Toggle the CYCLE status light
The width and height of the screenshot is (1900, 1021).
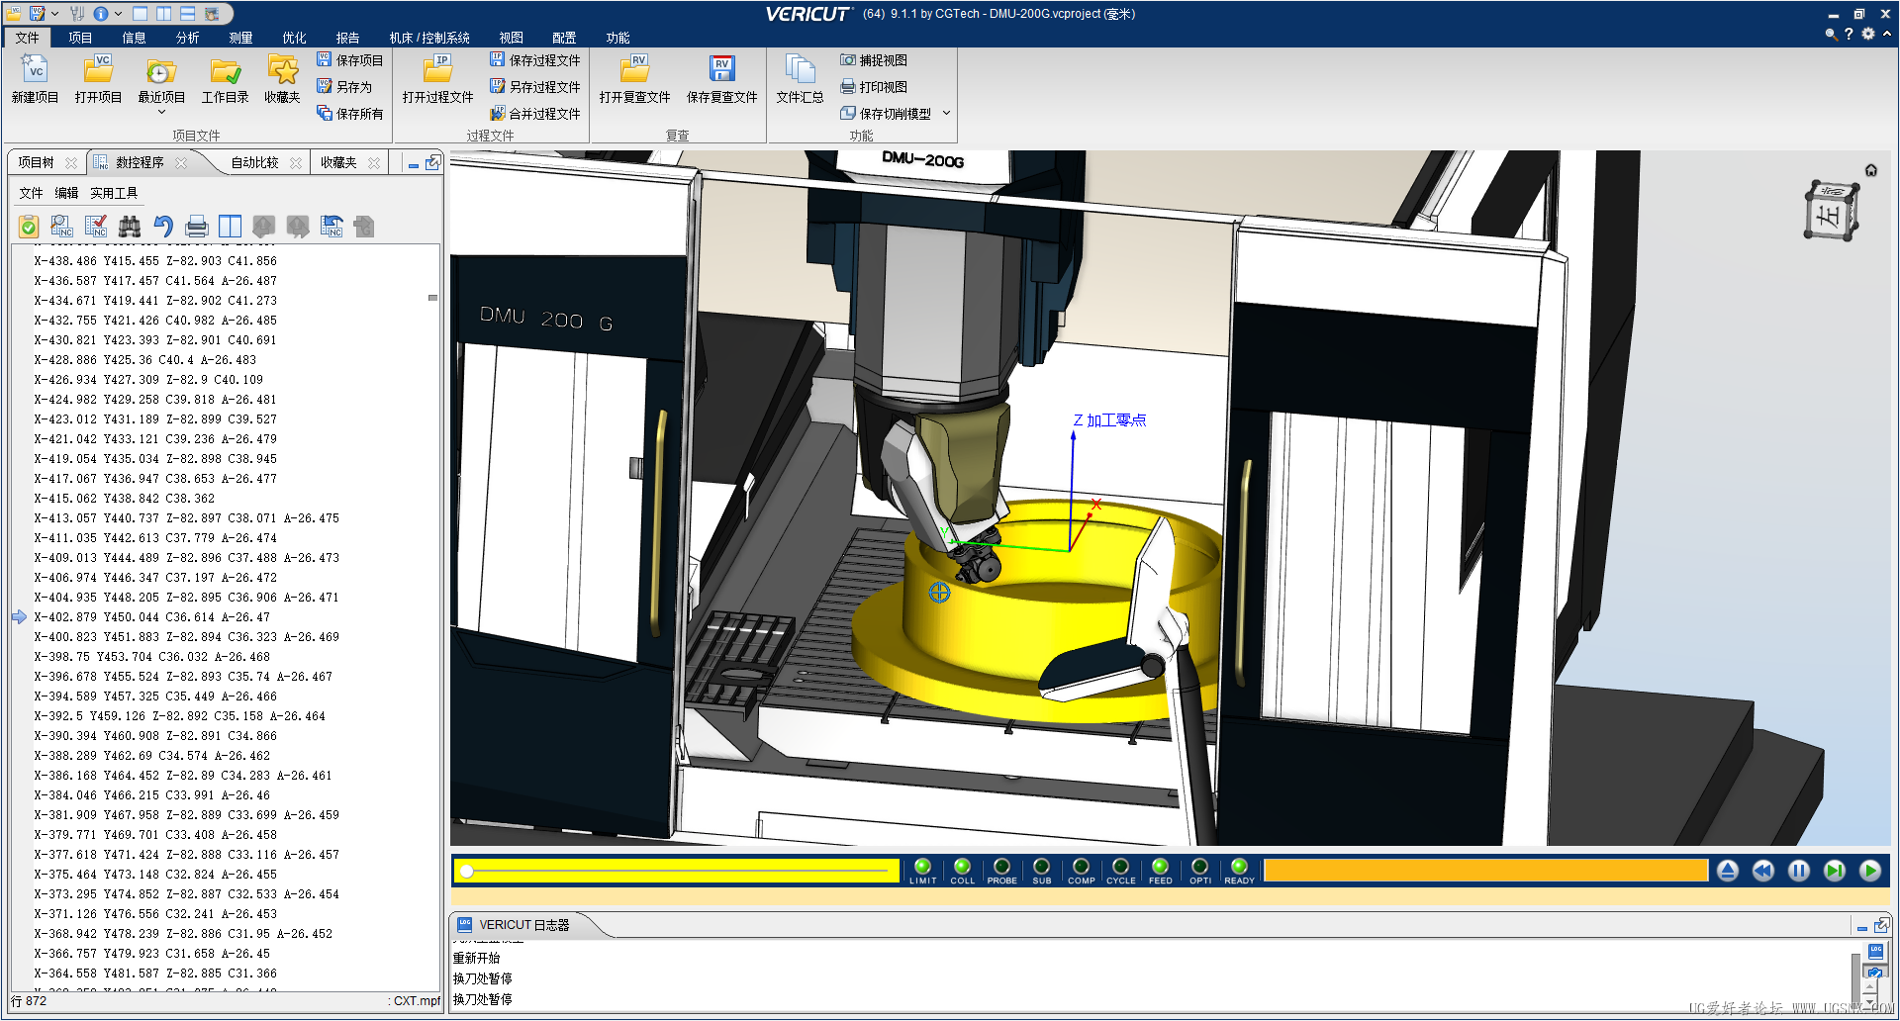[x=1120, y=867]
